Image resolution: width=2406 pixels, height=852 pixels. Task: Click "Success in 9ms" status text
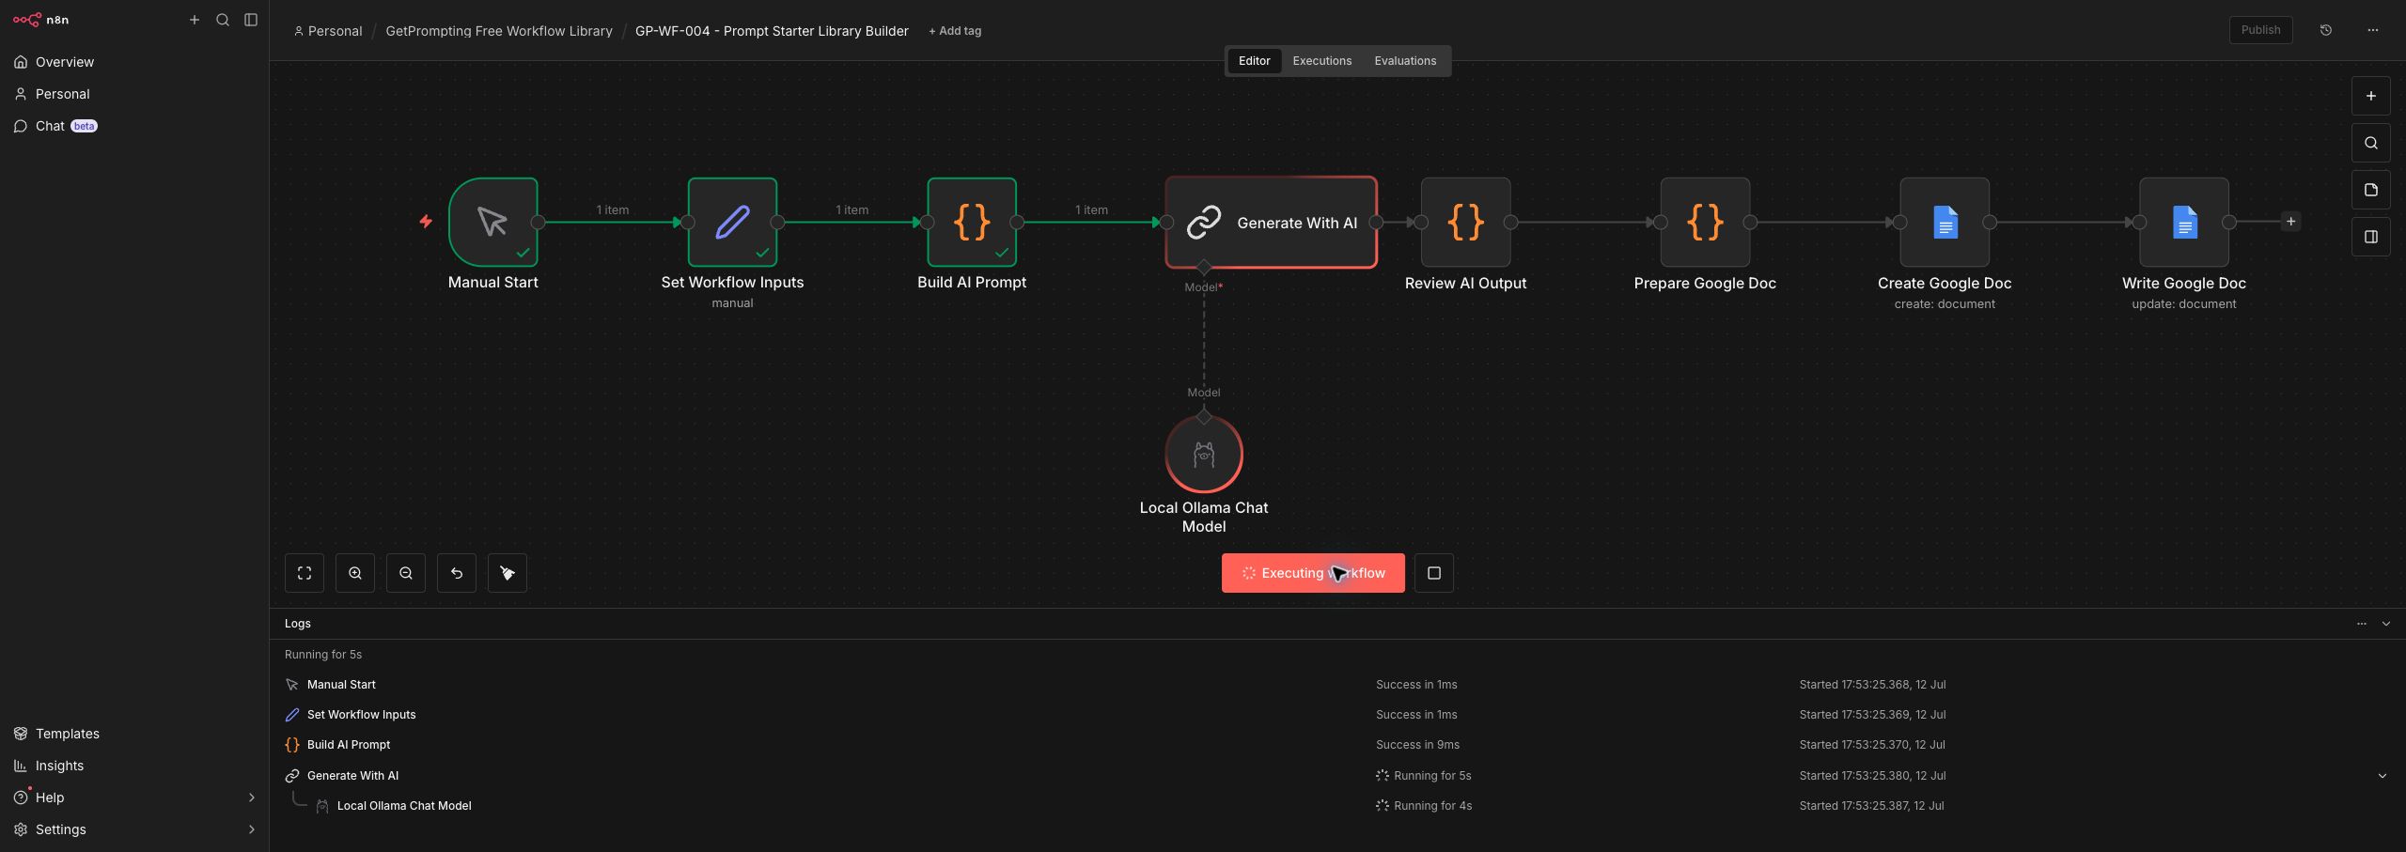(1417, 745)
